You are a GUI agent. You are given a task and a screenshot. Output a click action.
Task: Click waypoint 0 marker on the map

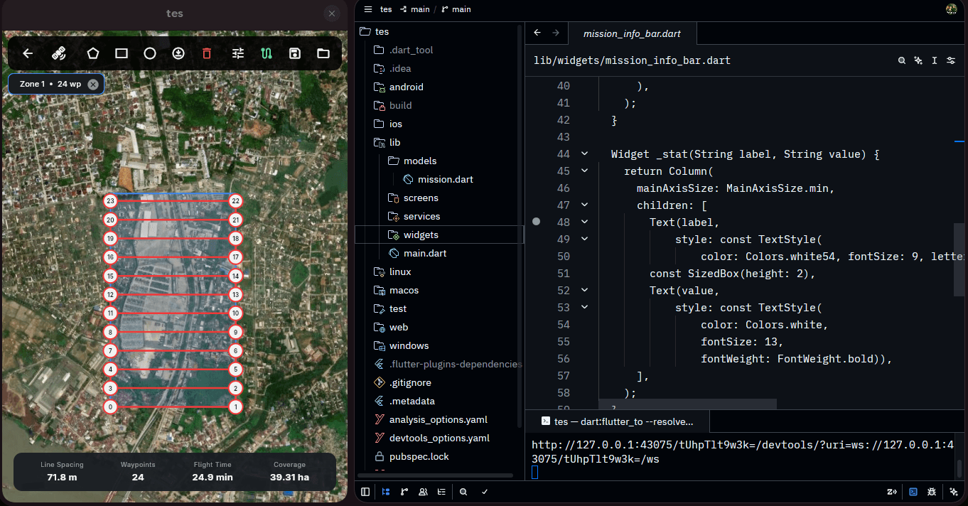click(x=110, y=407)
